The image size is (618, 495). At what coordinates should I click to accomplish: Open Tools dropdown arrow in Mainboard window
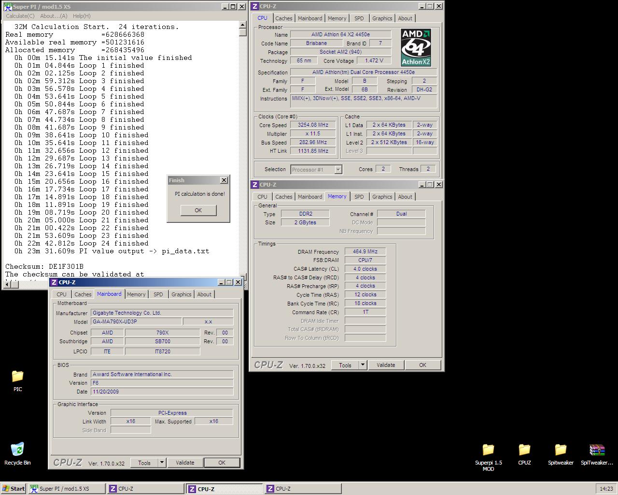point(162,463)
